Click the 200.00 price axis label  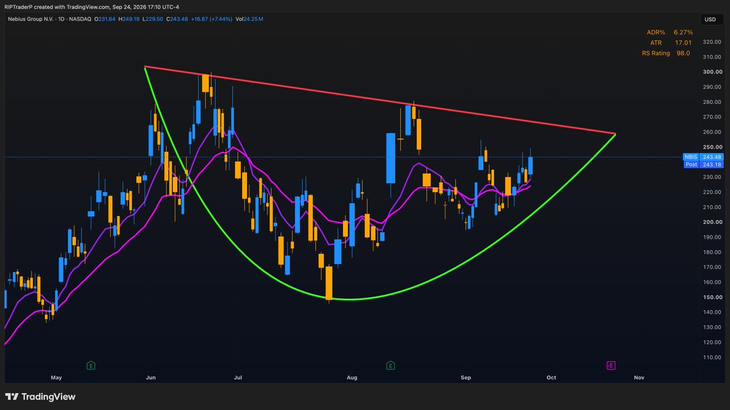coord(711,222)
